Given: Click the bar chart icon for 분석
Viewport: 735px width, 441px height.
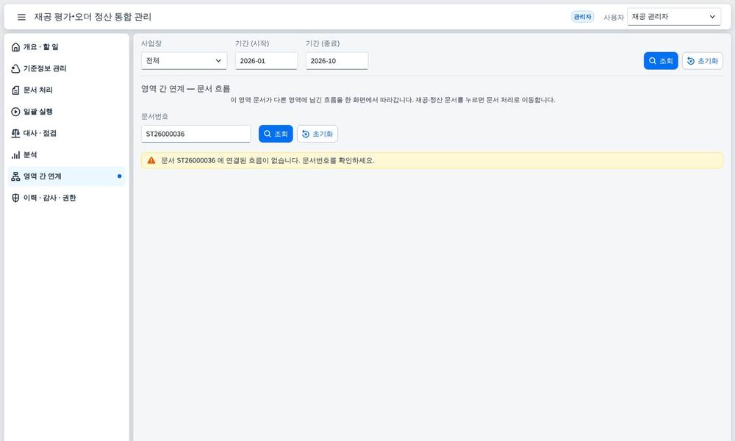Looking at the screenshot, I should coord(15,154).
